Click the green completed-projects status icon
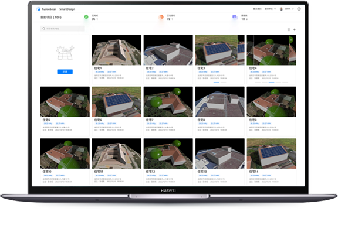338x232 pixels. click(x=86, y=17)
